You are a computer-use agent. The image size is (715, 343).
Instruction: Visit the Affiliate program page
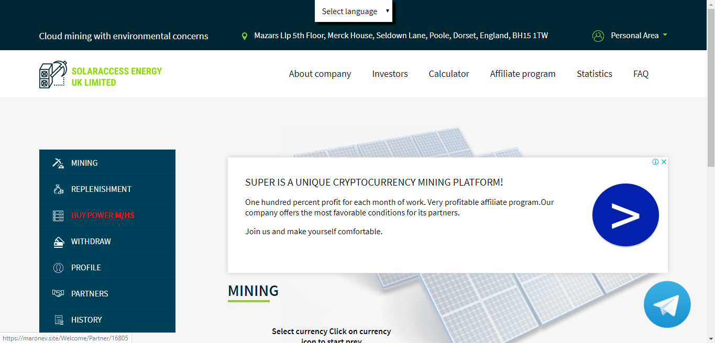coord(522,74)
